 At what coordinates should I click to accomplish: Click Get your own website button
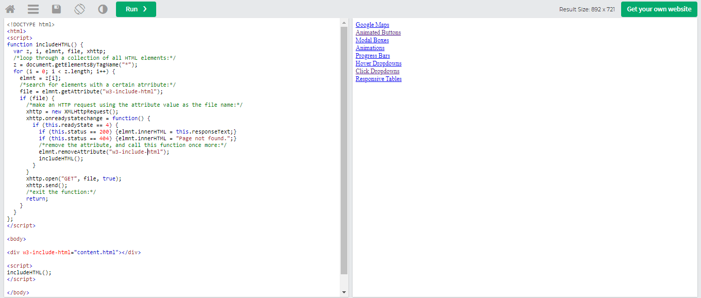[x=659, y=9]
